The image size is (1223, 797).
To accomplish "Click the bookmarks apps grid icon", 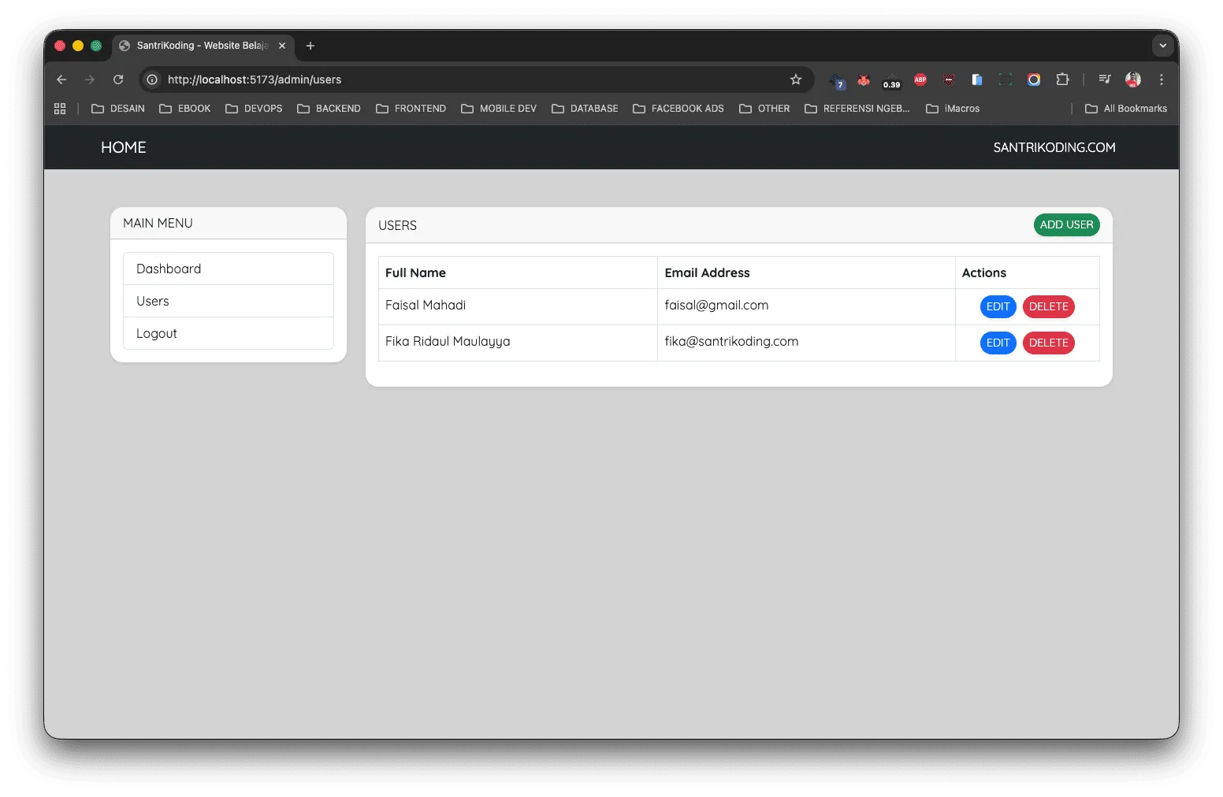I will click(x=60, y=109).
